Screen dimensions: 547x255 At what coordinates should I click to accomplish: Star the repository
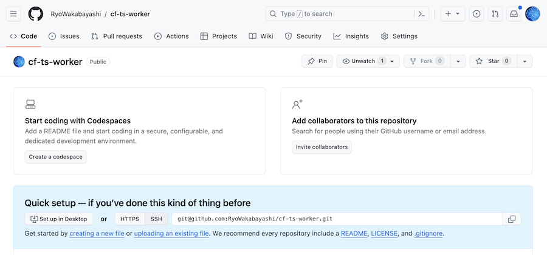(x=494, y=61)
